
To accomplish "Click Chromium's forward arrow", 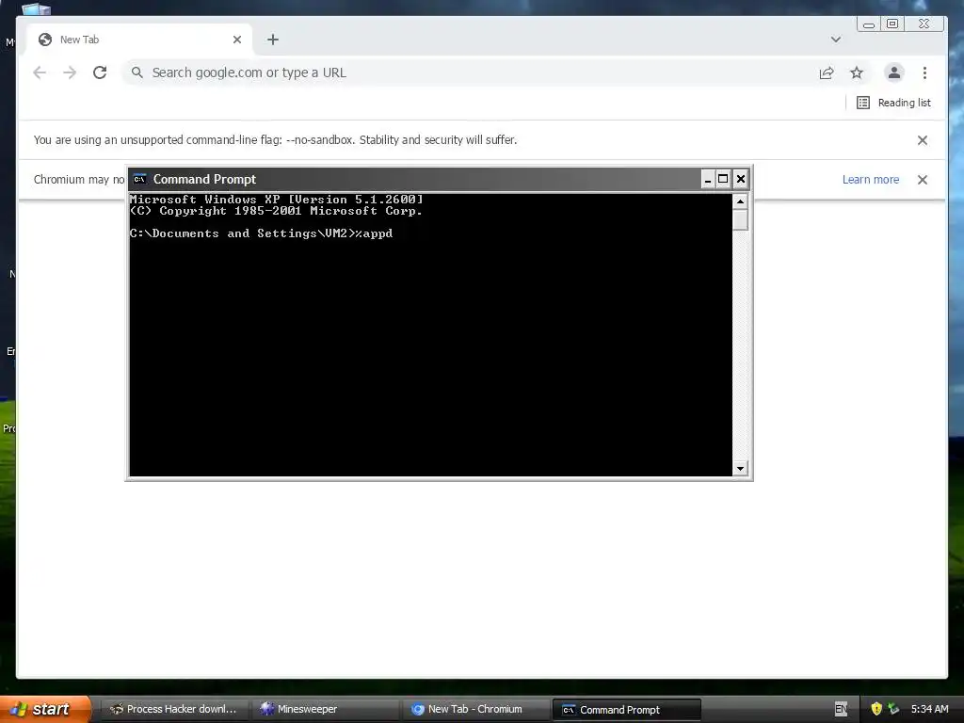I will (70, 72).
